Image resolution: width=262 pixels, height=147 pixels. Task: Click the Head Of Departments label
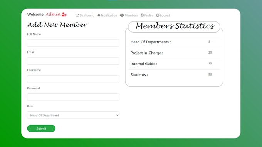coord(151,42)
